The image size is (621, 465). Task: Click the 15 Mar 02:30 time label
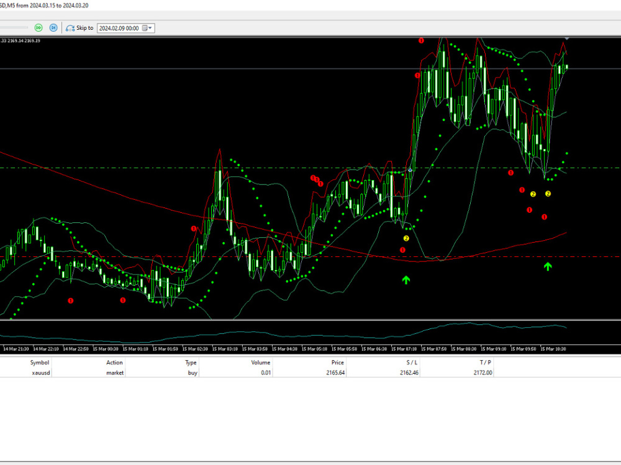pos(195,349)
